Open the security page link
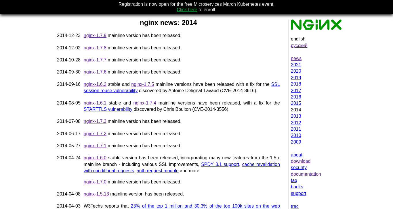 click(299, 168)
